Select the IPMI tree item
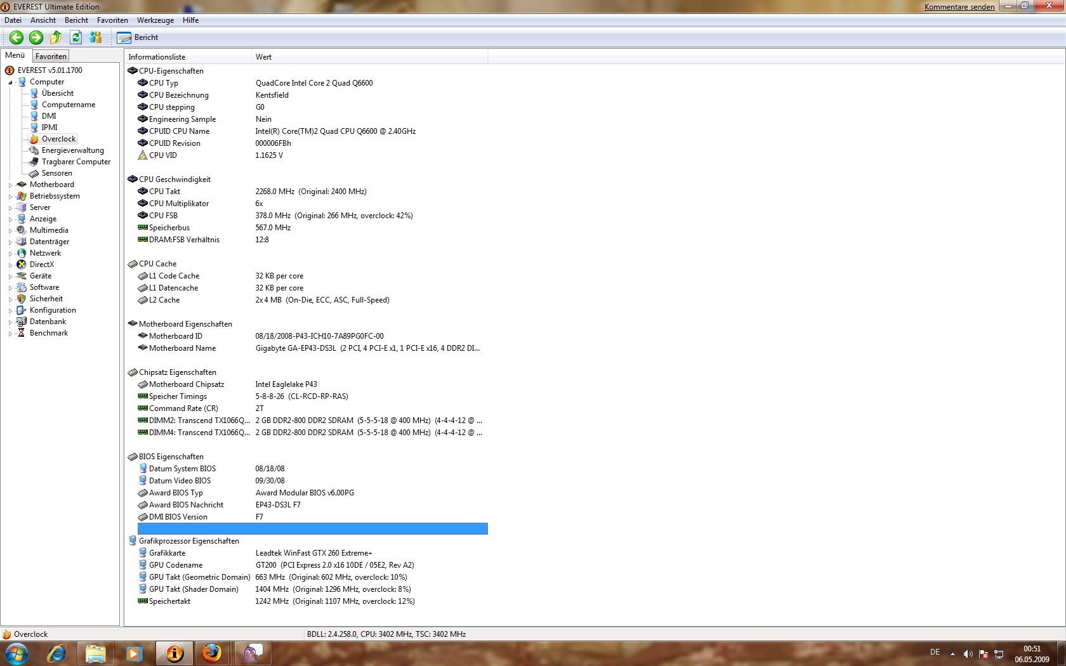Image resolution: width=1066 pixels, height=666 pixels. click(49, 127)
